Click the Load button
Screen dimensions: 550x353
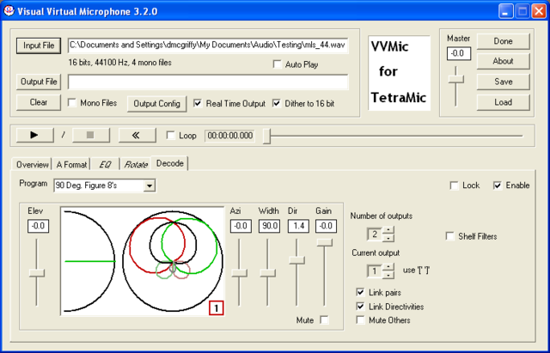click(503, 102)
